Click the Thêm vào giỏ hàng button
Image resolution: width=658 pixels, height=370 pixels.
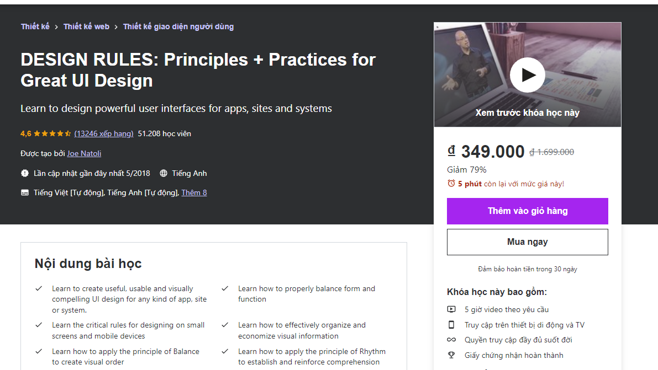[527, 211]
